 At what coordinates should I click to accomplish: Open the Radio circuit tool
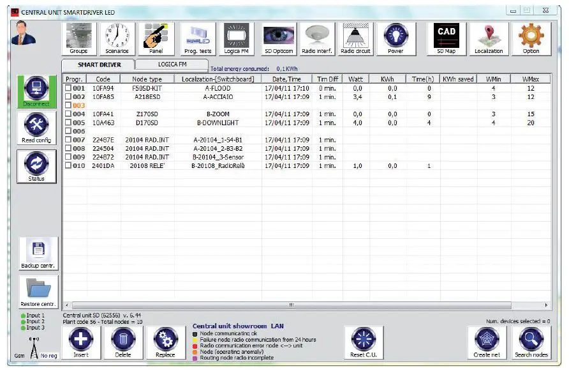click(x=356, y=38)
